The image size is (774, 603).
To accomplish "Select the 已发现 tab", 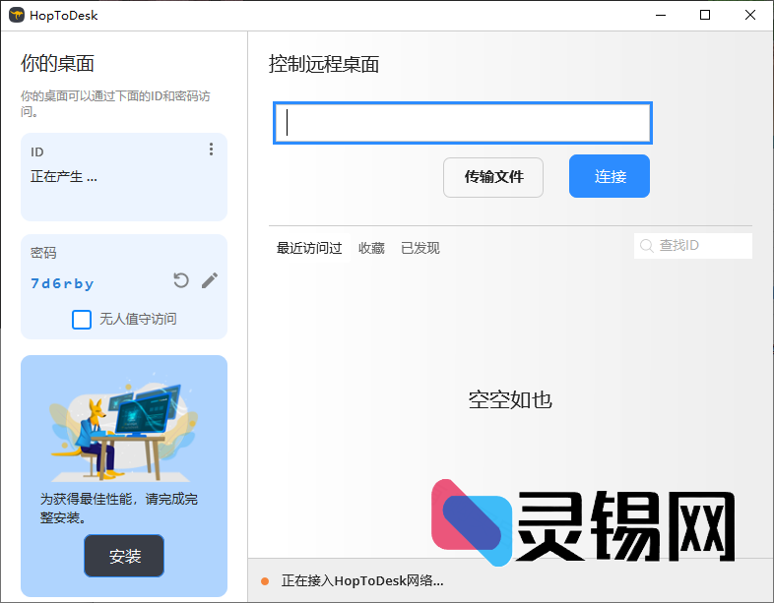I will pos(420,248).
